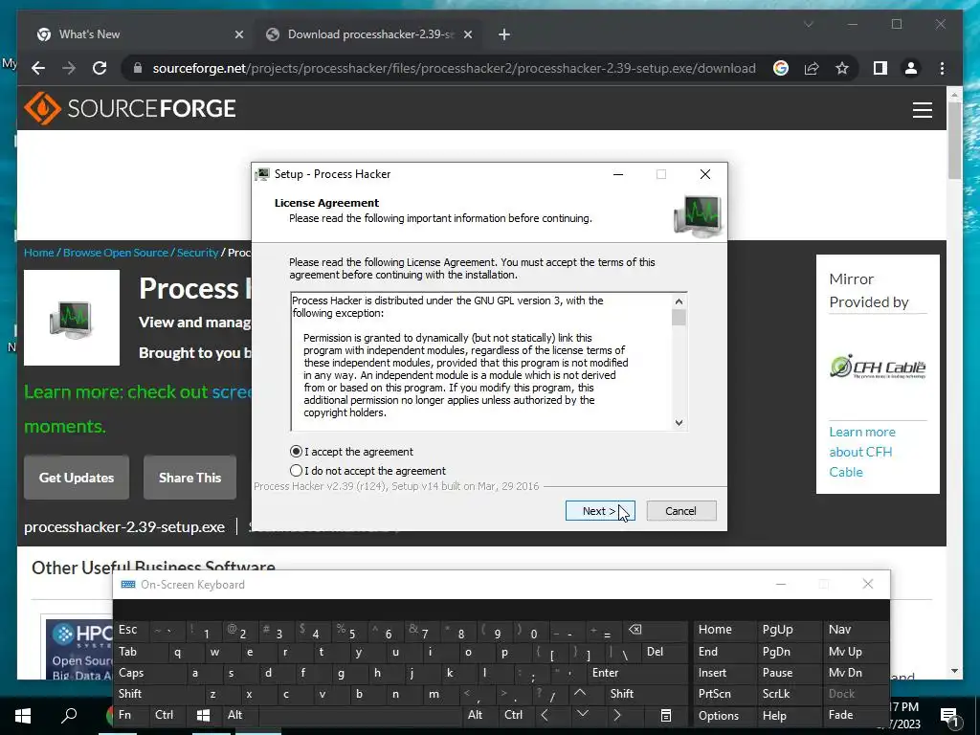The width and height of the screenshot is (980, 735).
Task: Toggle left Alt on On-Screen Keyboard
Action: 238,715
